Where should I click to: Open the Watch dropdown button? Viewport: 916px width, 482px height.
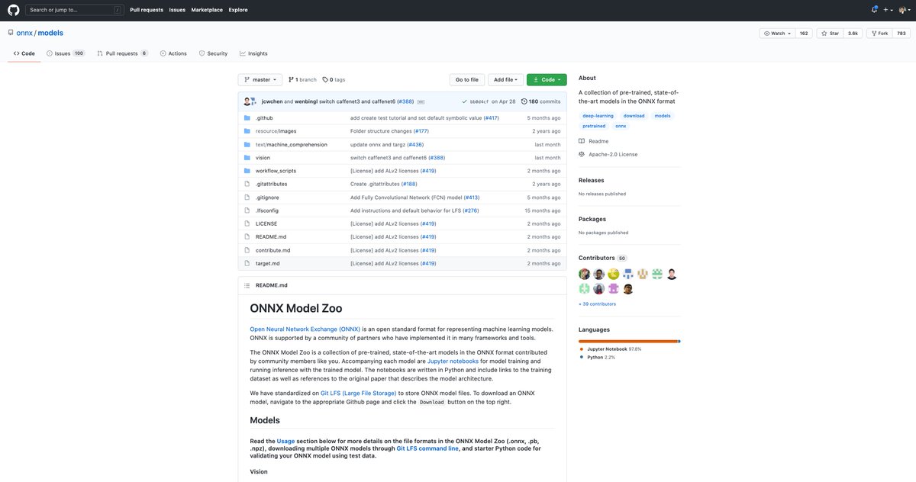776,34
